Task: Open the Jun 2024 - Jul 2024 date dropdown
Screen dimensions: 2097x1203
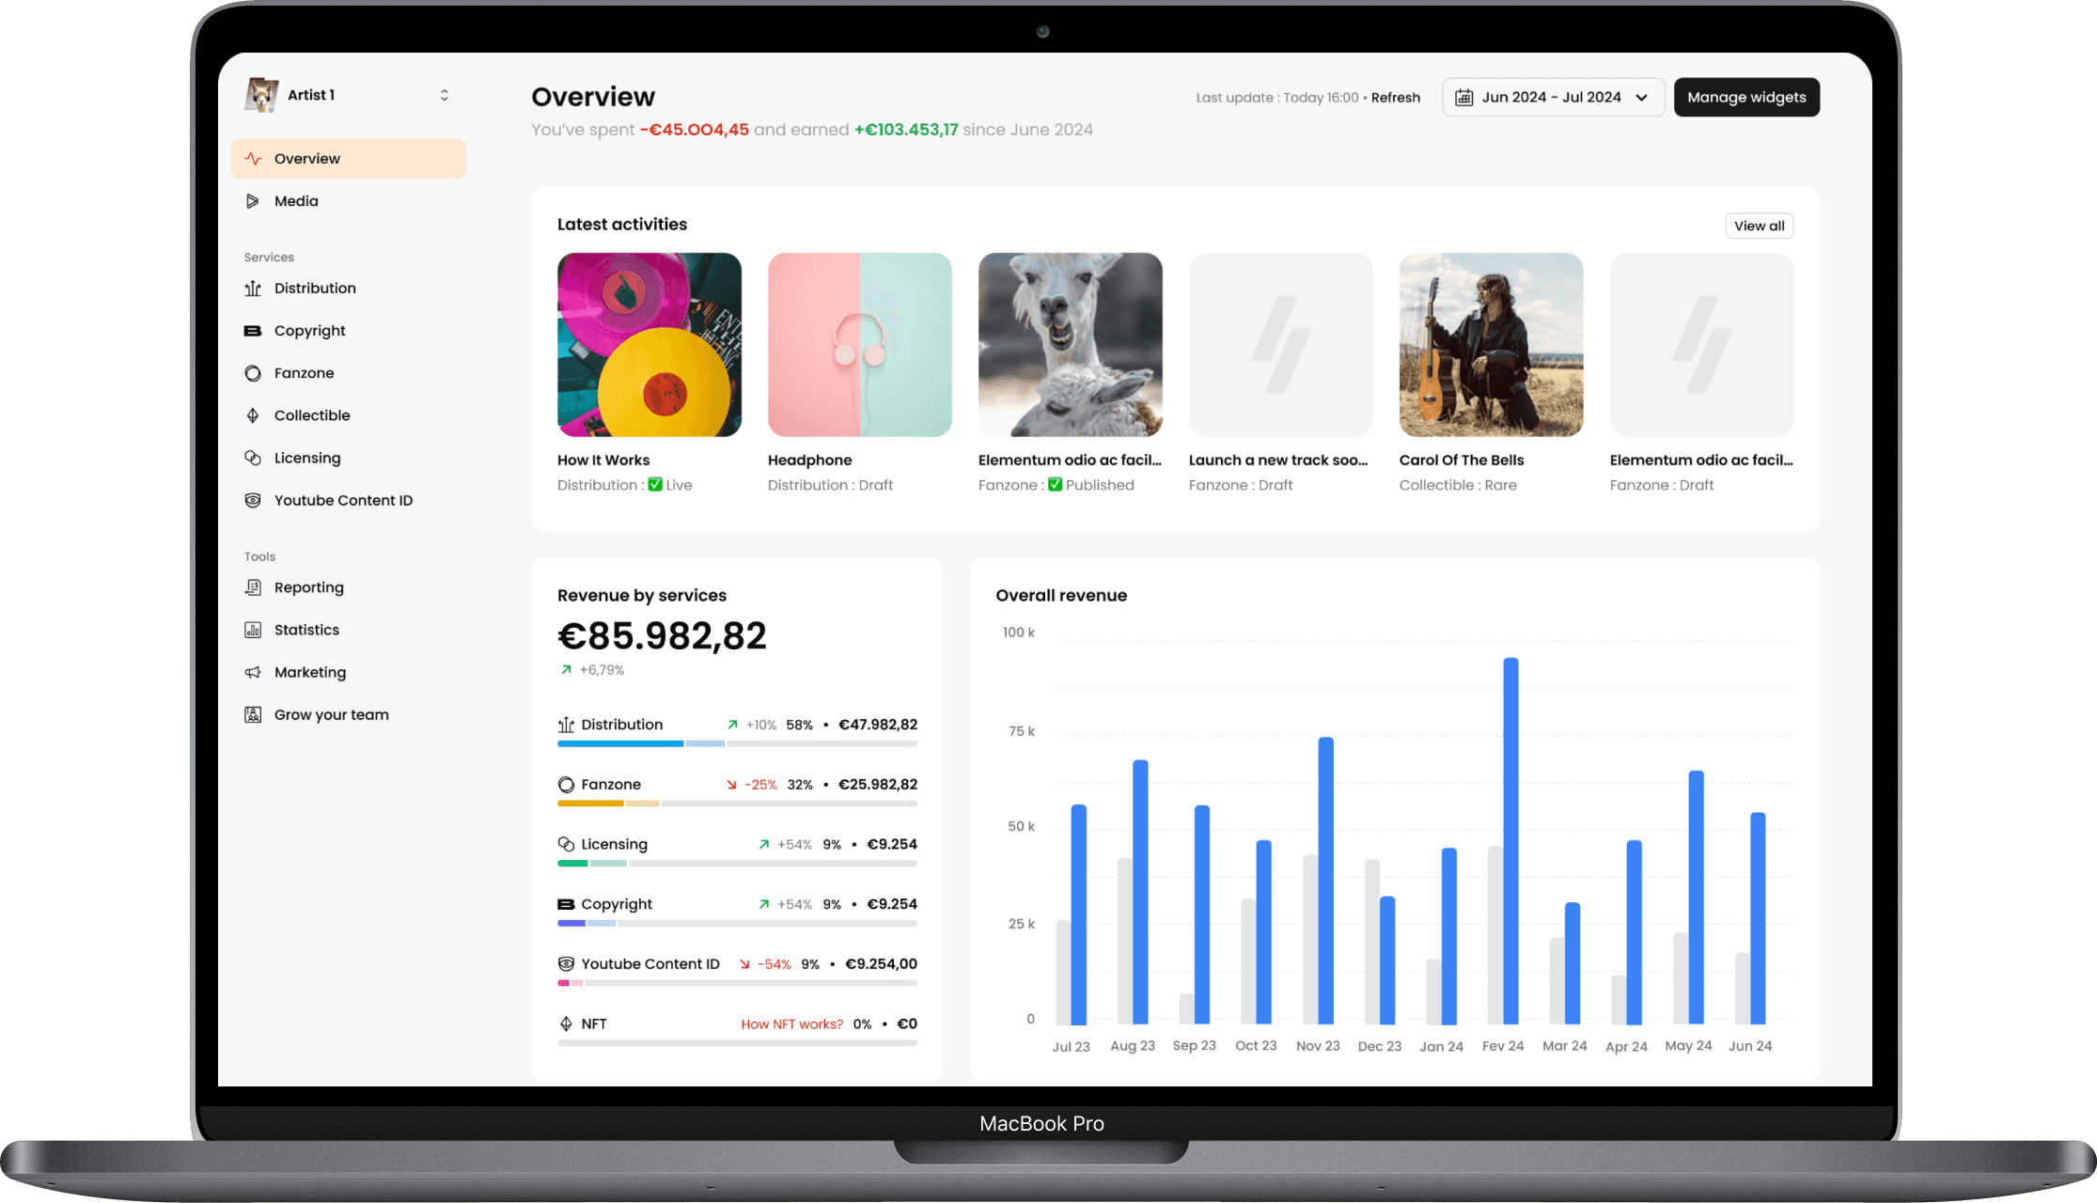Action: (1553, 97)
